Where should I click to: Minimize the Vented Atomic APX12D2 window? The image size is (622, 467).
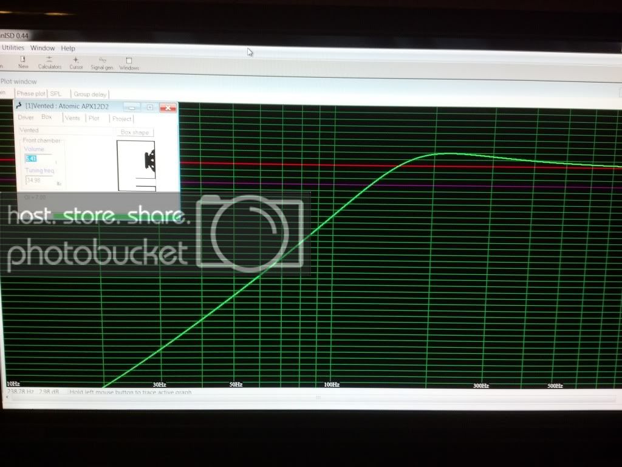131,107
